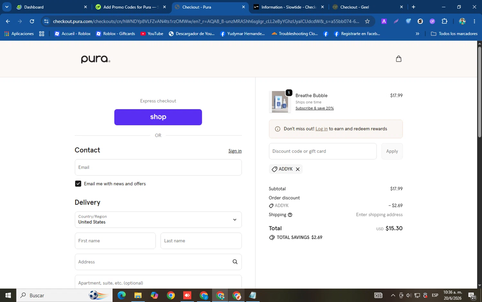Pay with the Shop express checkout button
Screen dimensions: 482x302
158,117
